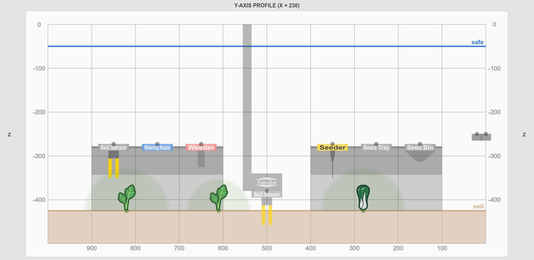Click the left Z axis label
This screenshot has width=534, height=260.
tap(9, 134)
